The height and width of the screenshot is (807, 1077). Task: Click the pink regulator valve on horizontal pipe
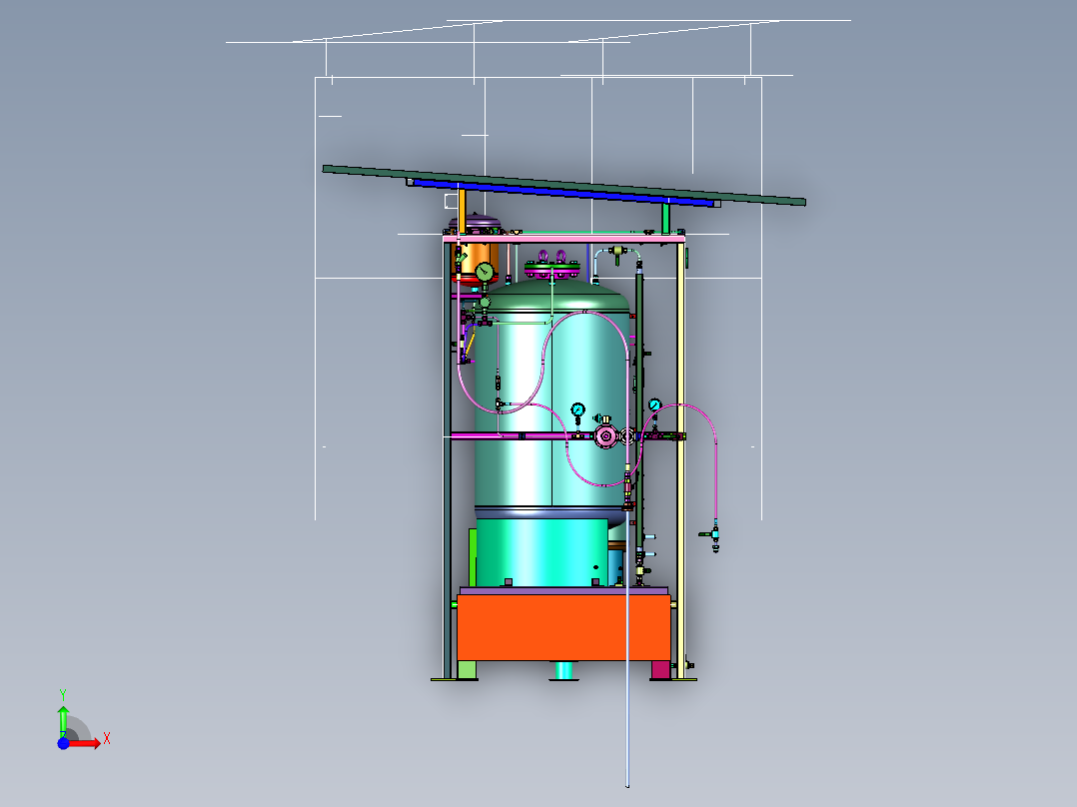(x=605, y=435)
